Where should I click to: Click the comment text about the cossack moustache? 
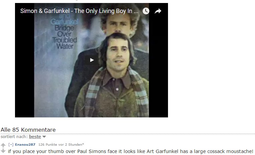[131, 151]
